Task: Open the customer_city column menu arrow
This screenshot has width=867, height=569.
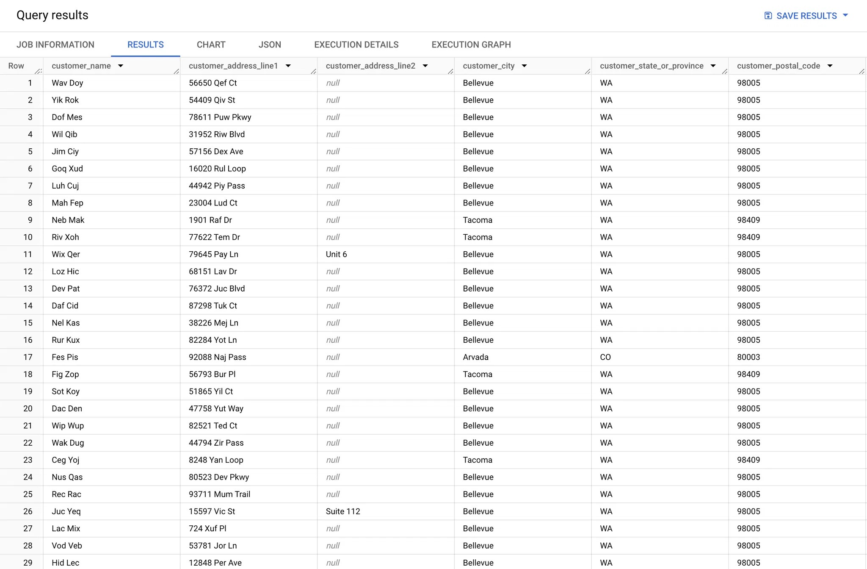Action: [x=525, y=66]
